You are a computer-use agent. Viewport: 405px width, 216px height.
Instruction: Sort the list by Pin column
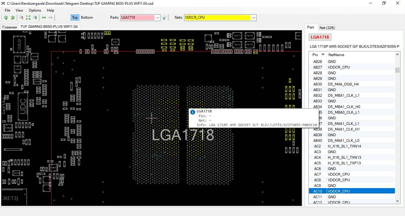point(318,55)
